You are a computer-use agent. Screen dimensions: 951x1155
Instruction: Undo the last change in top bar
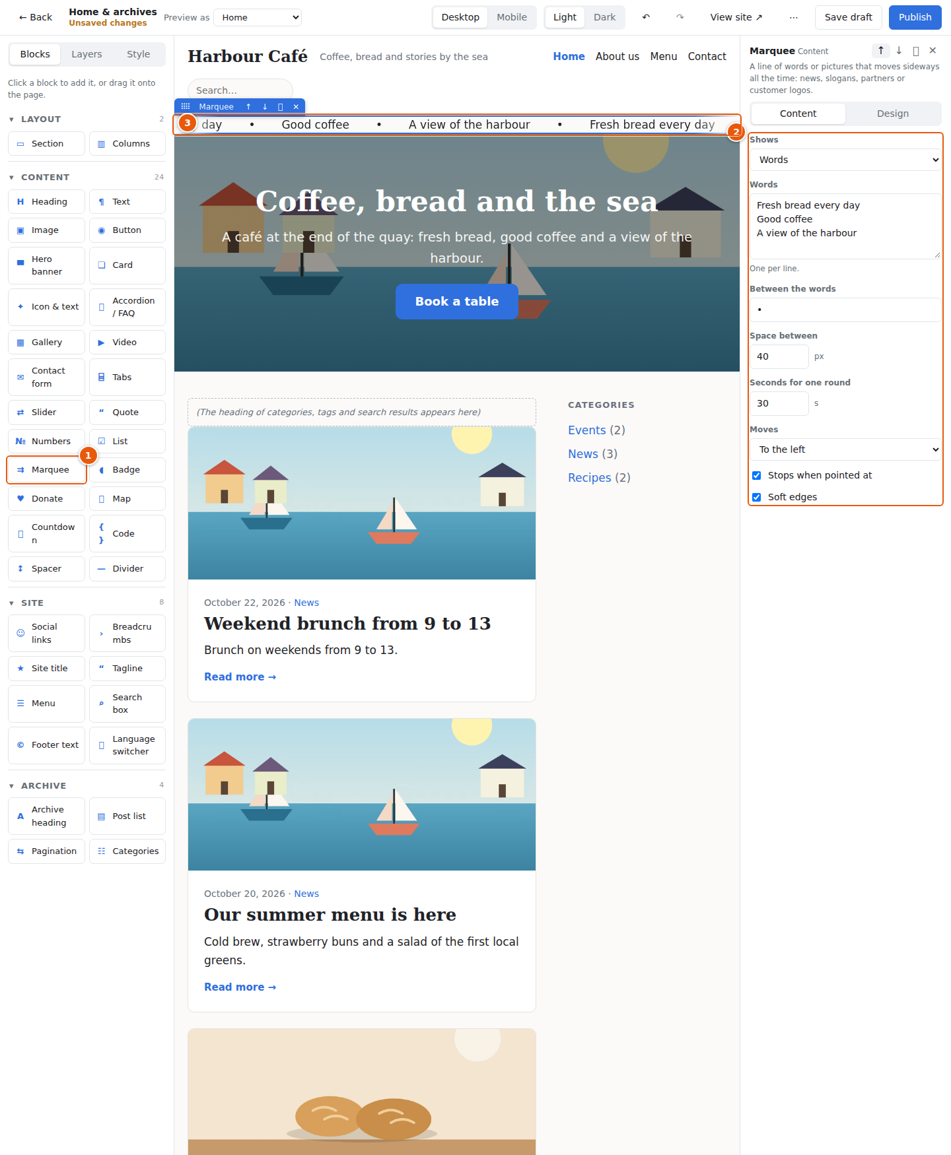pyautogui.click(x=646, y=17)
